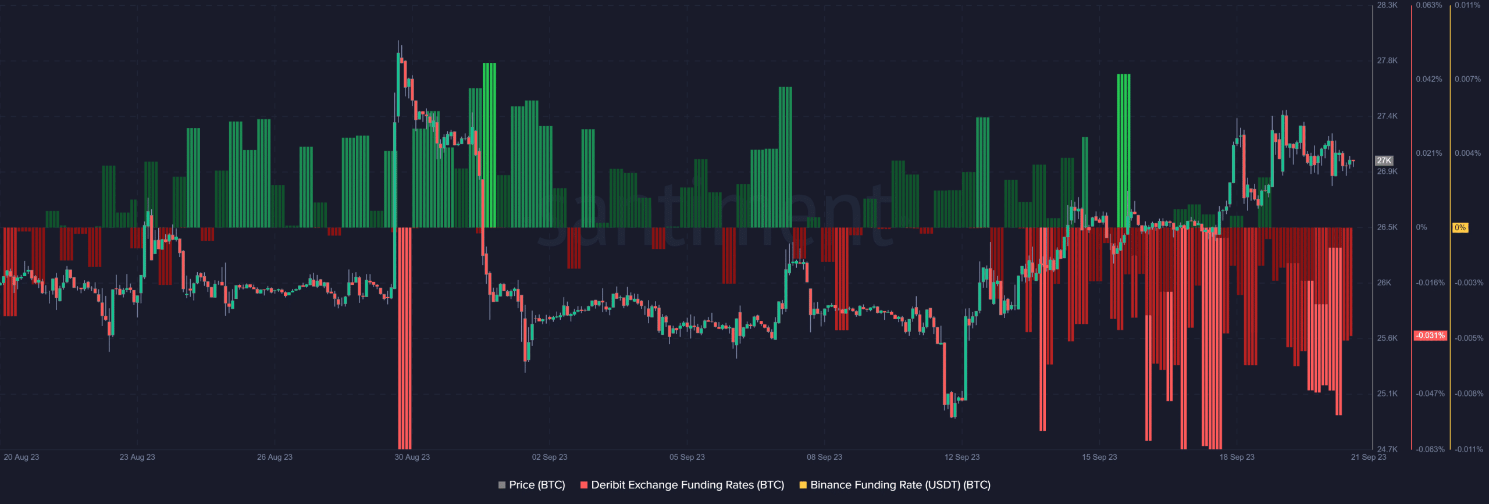Image resolution: width=1489 pixels, height=504 pixels.
Task: Click the 18 Sep 23 date label
Action: point(1237,457)
